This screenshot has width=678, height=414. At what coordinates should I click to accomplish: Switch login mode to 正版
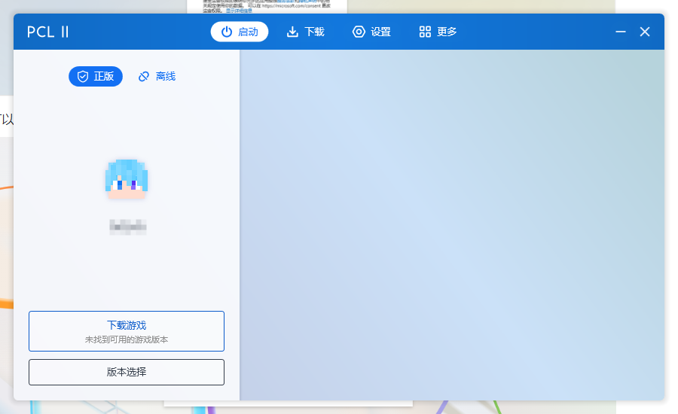(x=96, y=77)
